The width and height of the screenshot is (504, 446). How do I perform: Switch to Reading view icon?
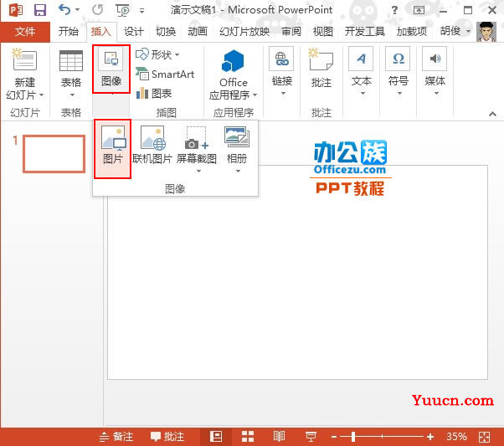(x=279, y=436)
